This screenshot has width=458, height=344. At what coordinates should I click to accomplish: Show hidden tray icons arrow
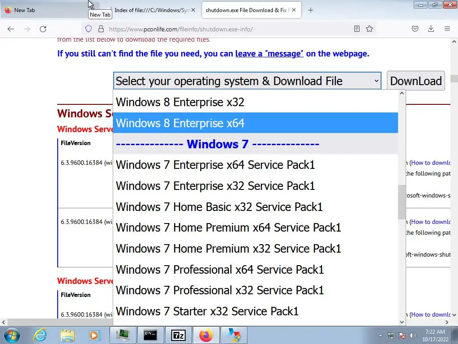[380, 335]
